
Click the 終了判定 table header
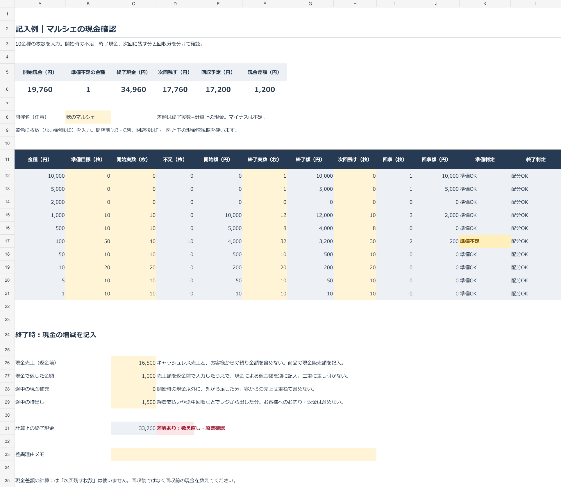[x=535, y=159]
